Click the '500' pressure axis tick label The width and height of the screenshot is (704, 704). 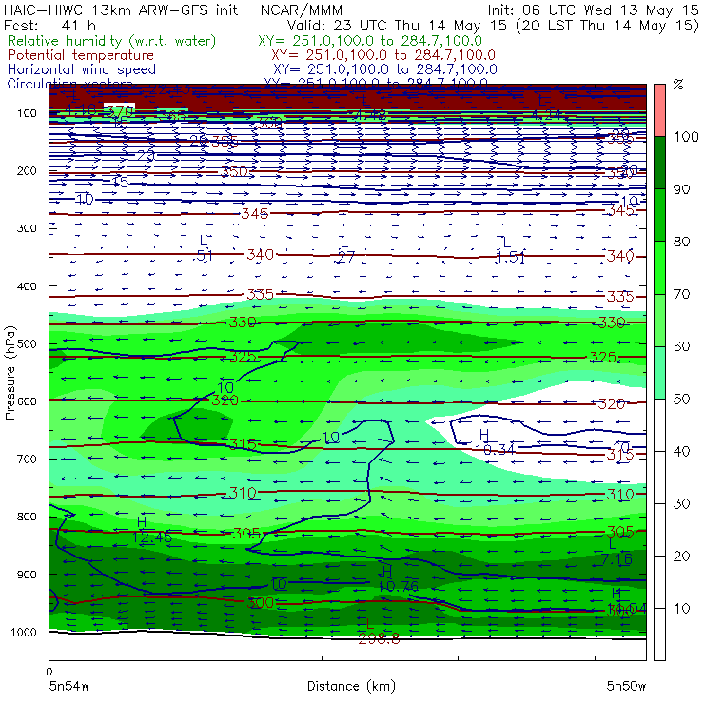tap(27, 344)
